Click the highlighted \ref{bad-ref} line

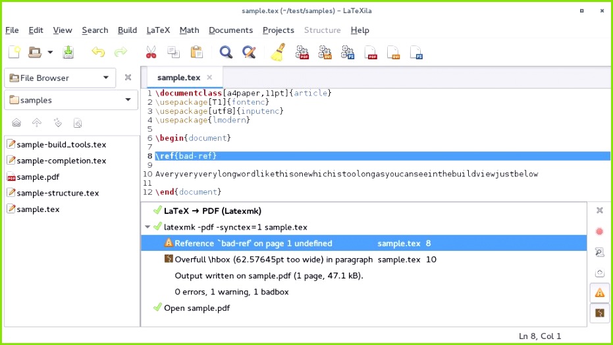(383, 156)
